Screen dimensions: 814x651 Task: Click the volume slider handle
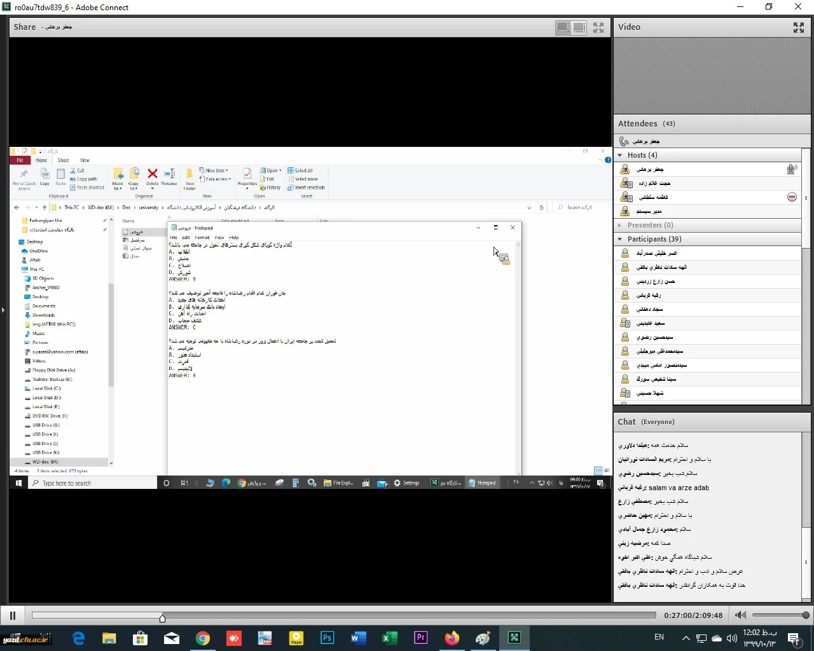(806, 615)
